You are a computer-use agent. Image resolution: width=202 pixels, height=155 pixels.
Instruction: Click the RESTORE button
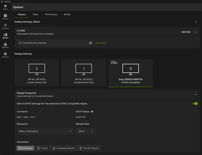(x=186, y=32)
